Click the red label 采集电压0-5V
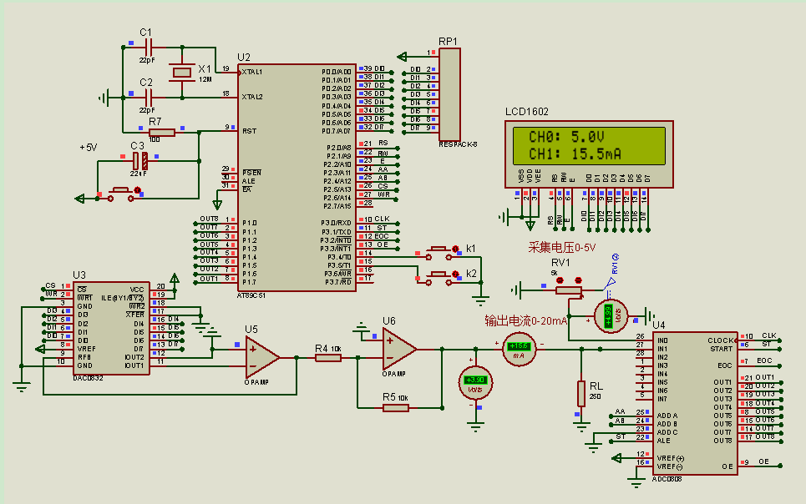The width and height of the screenshot is (806, 504). point(562,248)
